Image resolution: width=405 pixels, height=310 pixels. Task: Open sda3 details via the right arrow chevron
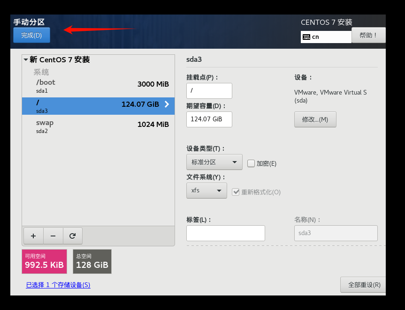167,105
